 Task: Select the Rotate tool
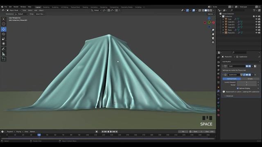pos(4,34)
